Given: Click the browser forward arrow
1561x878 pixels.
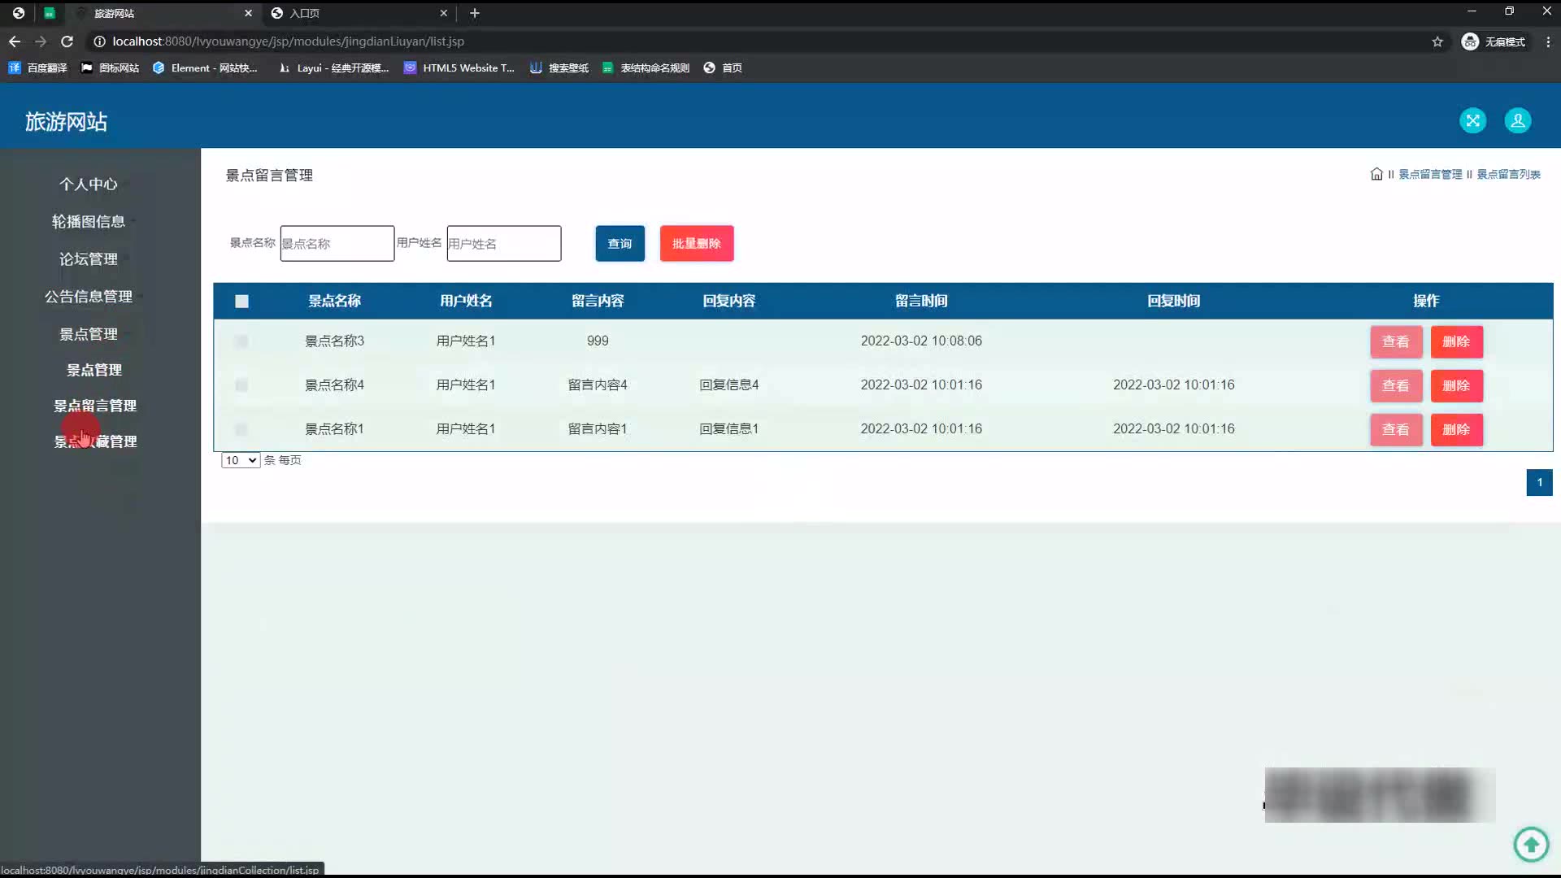Looking at the screenshot, I should [41, 41].
